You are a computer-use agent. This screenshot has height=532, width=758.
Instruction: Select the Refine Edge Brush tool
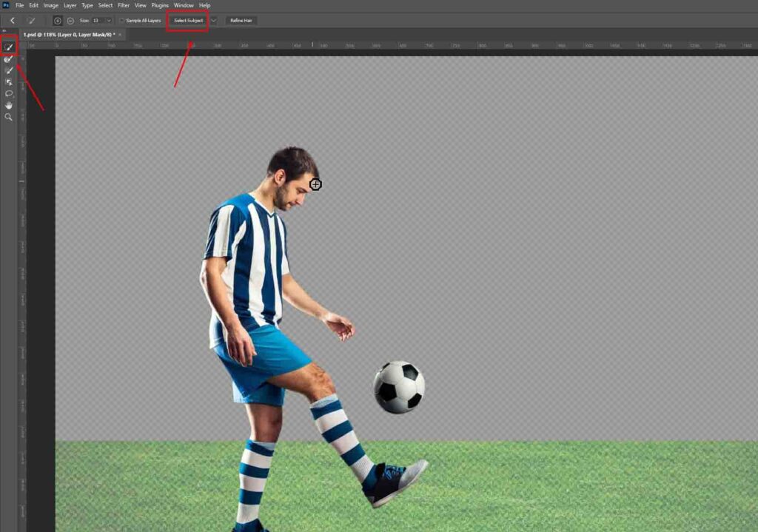9,58
